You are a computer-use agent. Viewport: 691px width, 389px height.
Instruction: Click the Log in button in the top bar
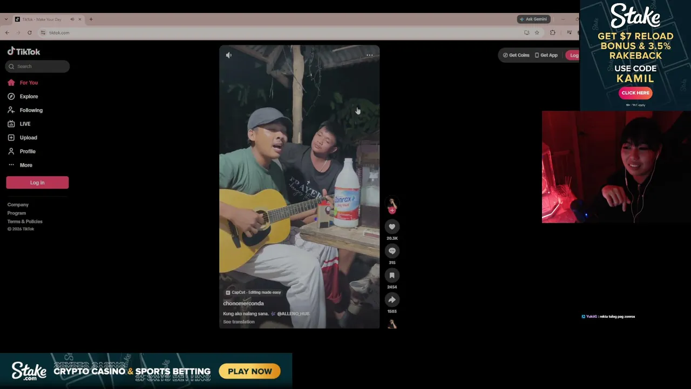(x=572, y=55)
